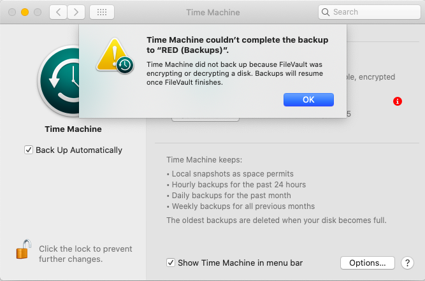Click the Time Machine window title

tap(213, 13)
